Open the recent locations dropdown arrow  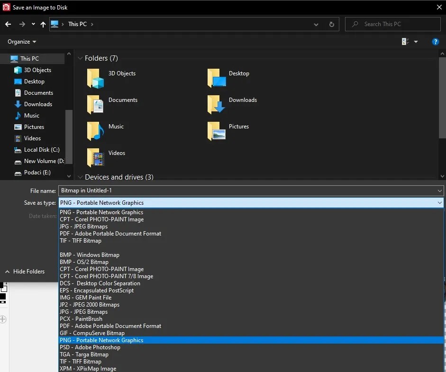[33, 24]
